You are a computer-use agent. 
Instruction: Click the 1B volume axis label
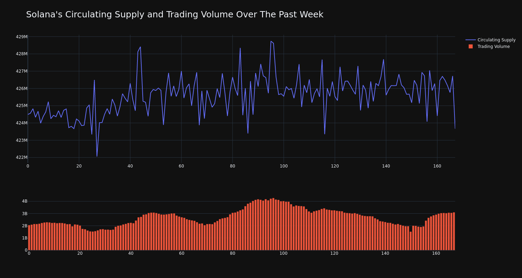[24, 238]
